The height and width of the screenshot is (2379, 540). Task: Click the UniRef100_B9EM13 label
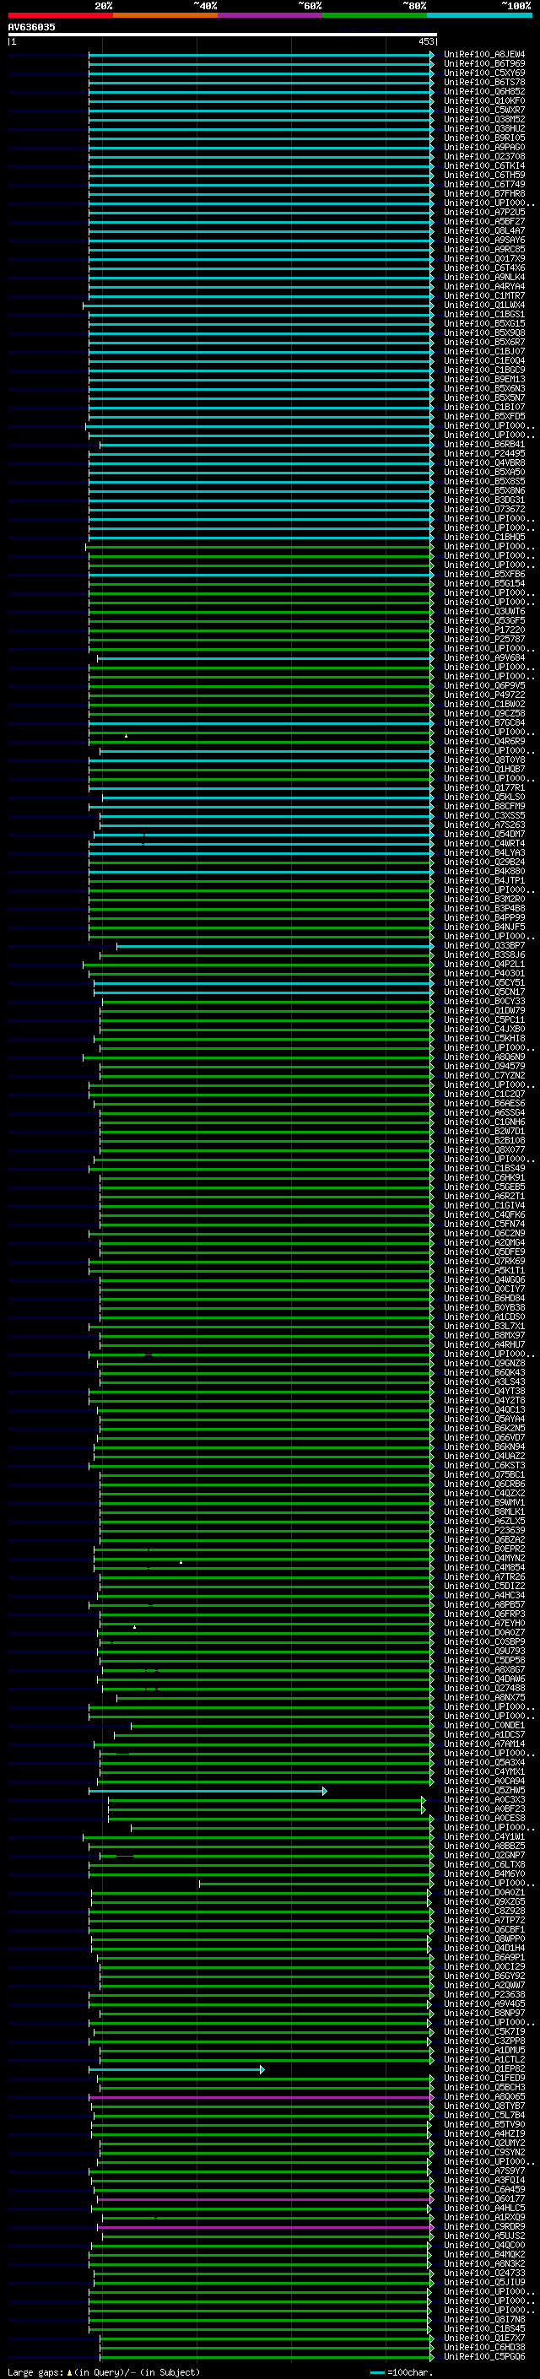pyautogui.click(x=484, y=380)
